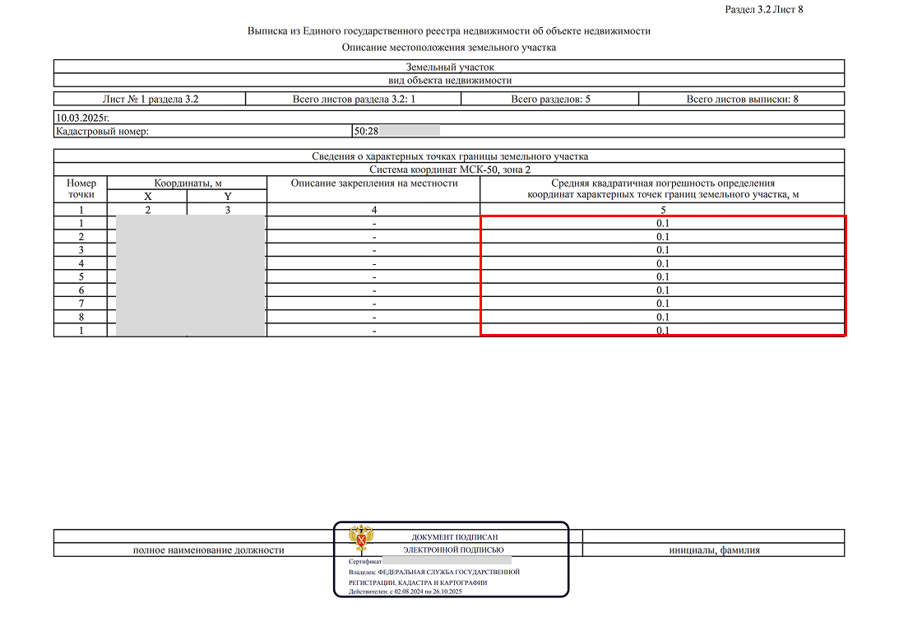Click the 'Всего разделов: 5' cell

click(x=550, y=100)
